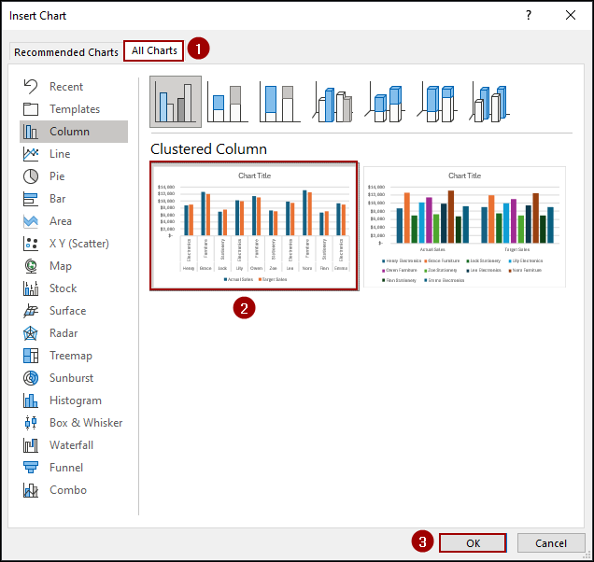The image size is (594, 562).
Task: Select the Pie category label
Action: click(57, 176)
